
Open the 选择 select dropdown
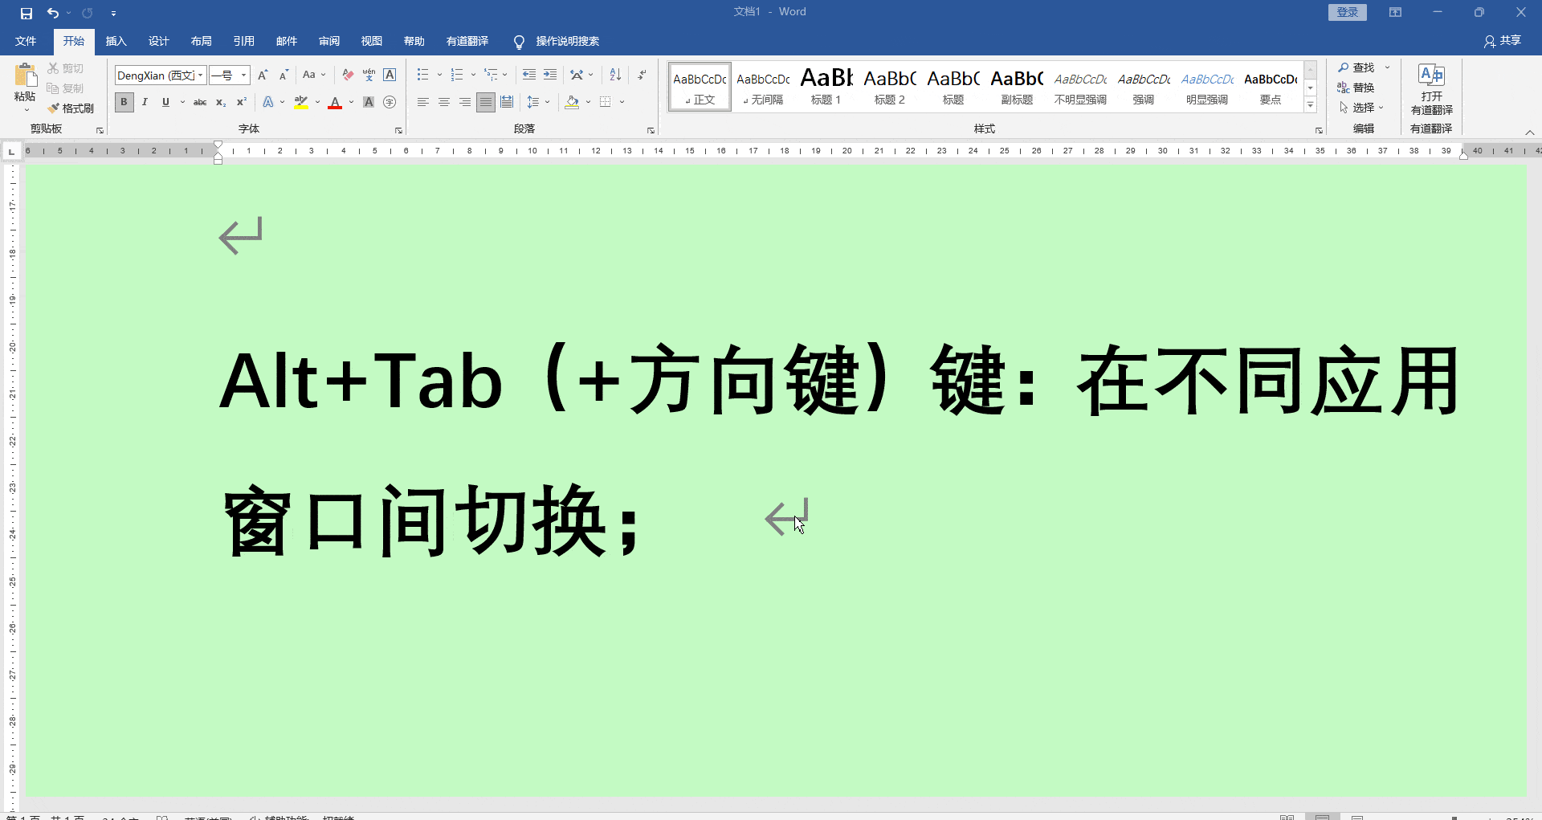tap(1361, 108)
